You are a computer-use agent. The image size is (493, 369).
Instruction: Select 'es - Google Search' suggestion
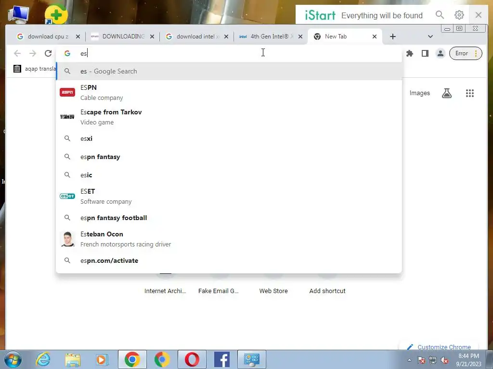tap(229, 71)
